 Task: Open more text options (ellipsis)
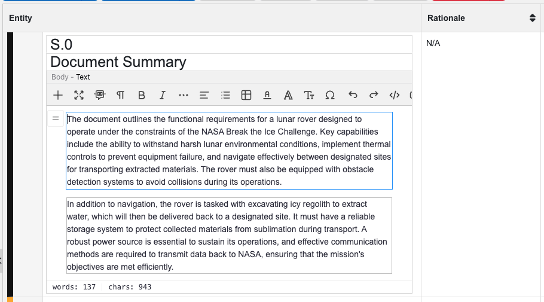[x=183, y=95]
